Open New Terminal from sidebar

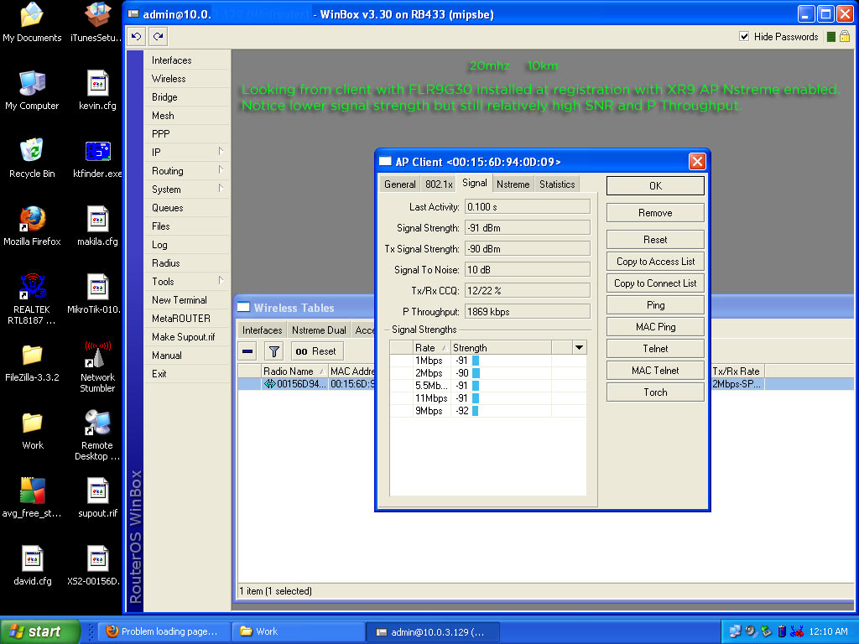186,300
